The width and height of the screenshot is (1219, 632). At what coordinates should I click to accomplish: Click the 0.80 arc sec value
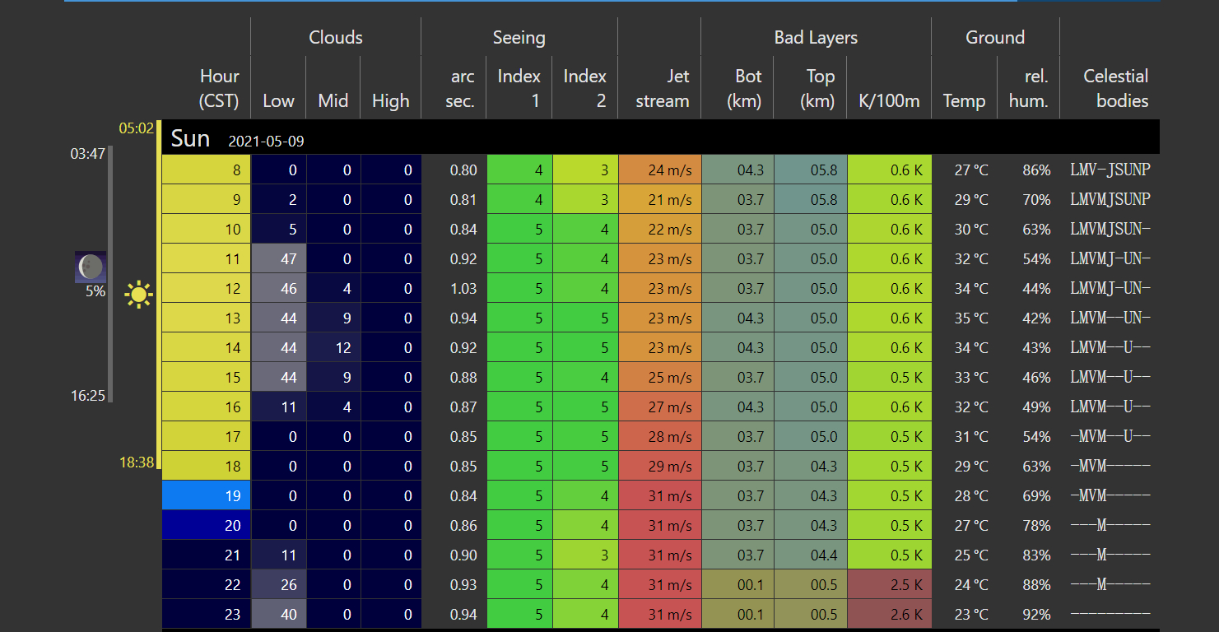pyautogui.click(x=463, y=170)
